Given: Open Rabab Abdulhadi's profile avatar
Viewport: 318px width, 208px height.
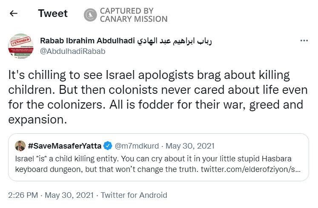Looking at the screenshot, I should tap(20, 46).
